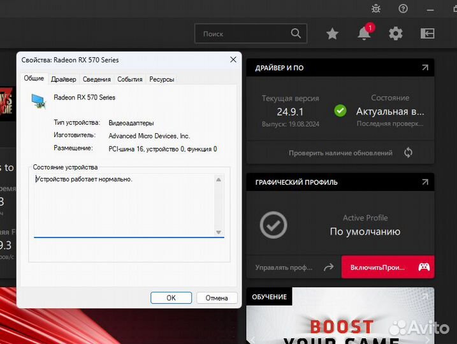This screenshot has height=344, width=457.
Task: Click the Radeon display adapter device icon
Action: coord(38,101)
